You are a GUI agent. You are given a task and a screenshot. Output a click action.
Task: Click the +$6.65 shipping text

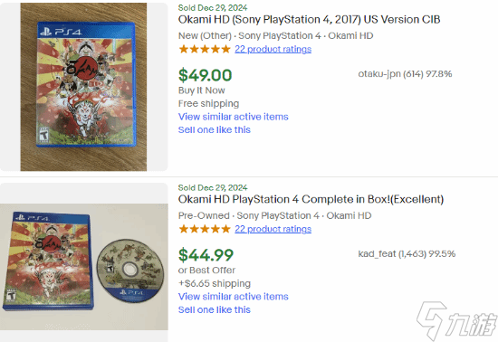click(215, 283)
